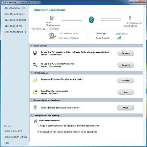Click the advanced phone operation phone icon
This screenshot has width=147, height=147.
pos(35,107)
